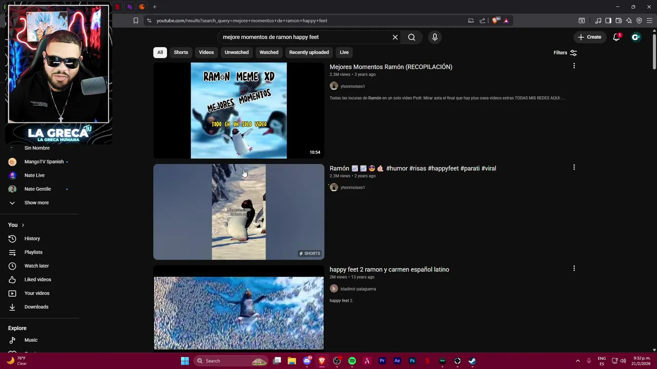This screenshot has width=657, height=369.
Task: Open the media control music note icon
Action: point(598,20)
